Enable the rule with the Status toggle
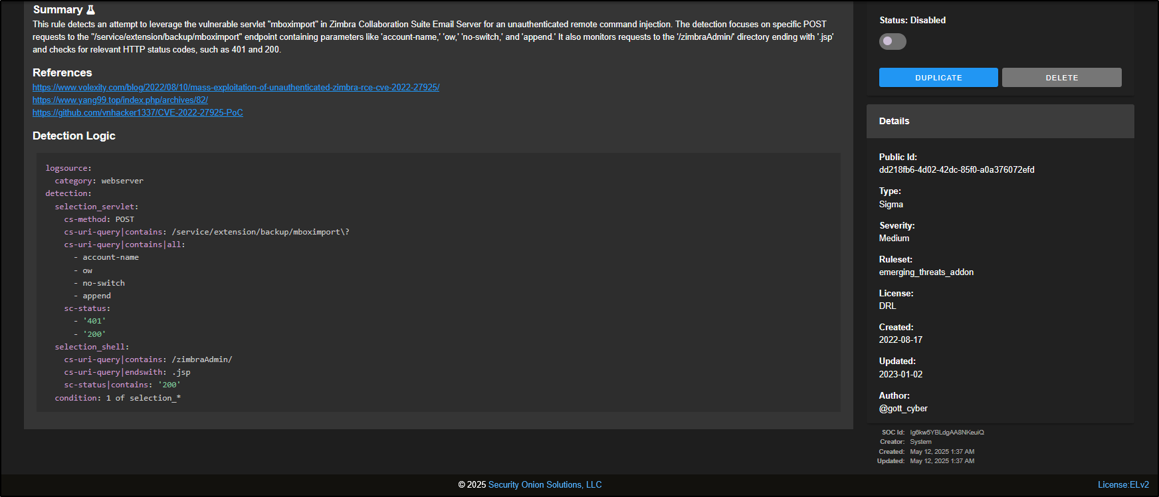 point(893,41)
